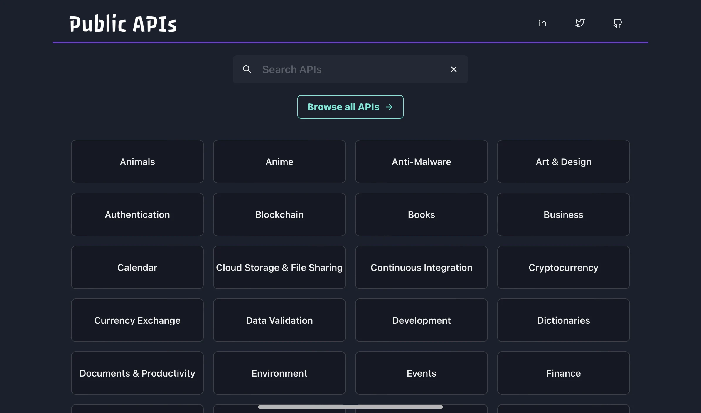Open the LinkedIn icon link
Screen dimensions: 701x413
pos(542,23)
